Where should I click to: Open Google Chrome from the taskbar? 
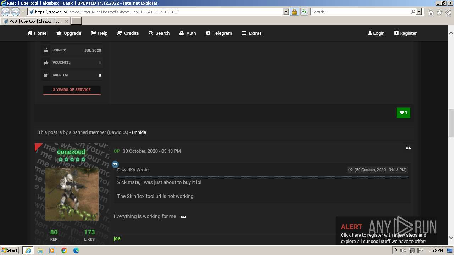64,250
